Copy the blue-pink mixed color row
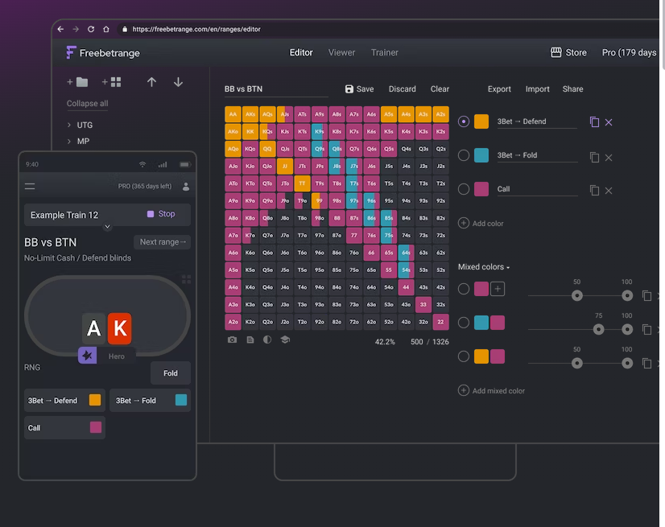 click(646, 329)
